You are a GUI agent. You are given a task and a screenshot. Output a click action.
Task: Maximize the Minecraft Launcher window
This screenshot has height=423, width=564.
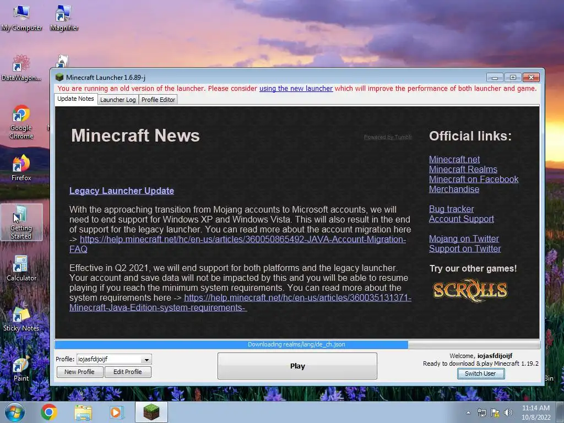coord(513,77)
